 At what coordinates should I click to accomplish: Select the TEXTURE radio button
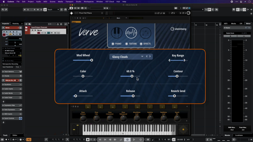(126, 44)
